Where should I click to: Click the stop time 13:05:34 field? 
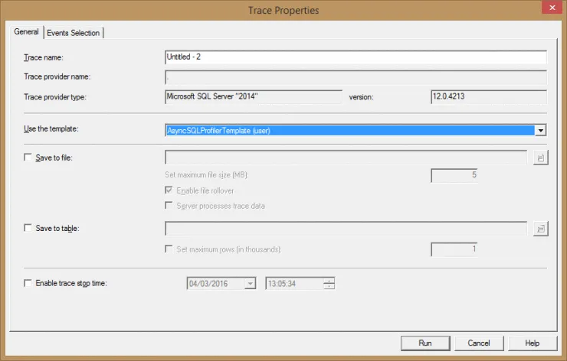point(293,284)
